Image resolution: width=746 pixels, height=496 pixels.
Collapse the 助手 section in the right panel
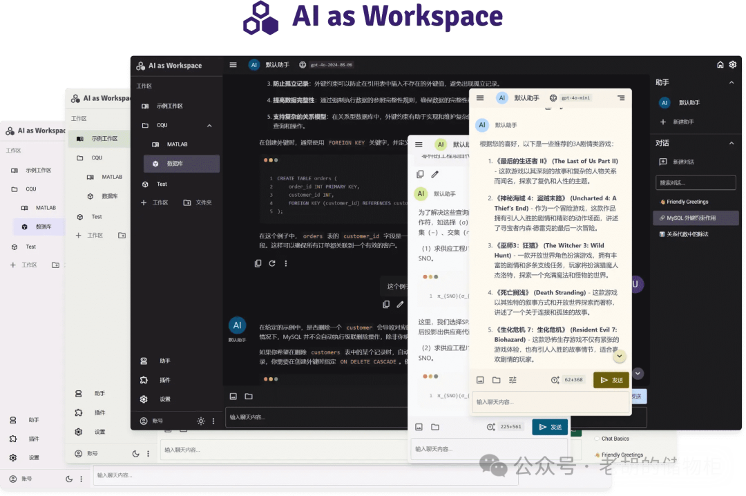coord(731,83)
